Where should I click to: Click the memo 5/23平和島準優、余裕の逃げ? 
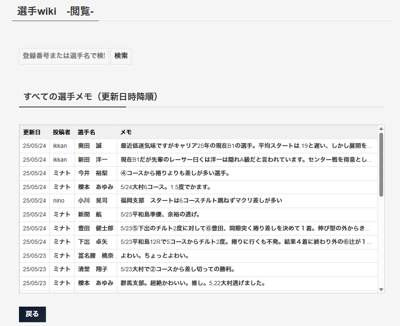point(160,214)
